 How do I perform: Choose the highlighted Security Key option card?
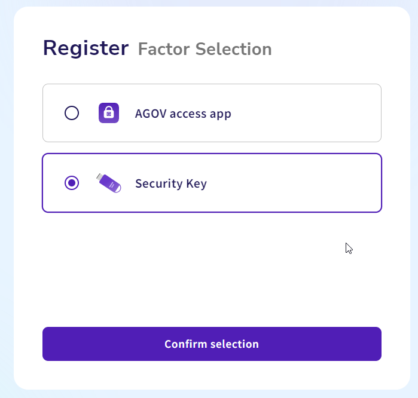coord(212,183)
